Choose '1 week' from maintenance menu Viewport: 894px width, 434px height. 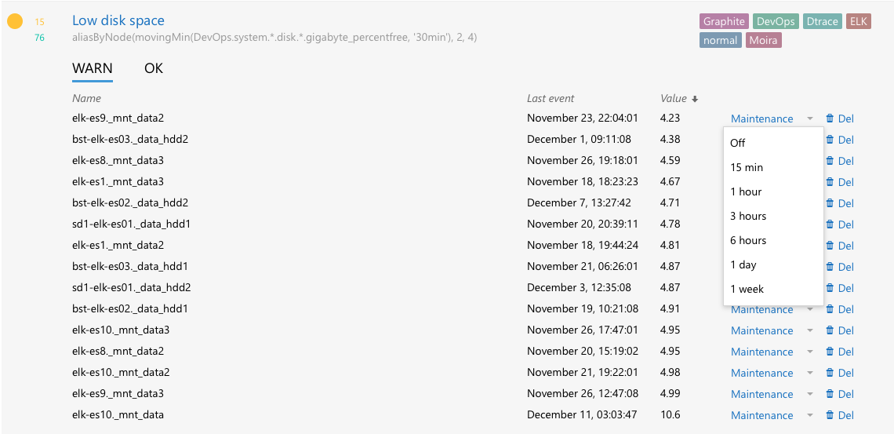point(747,289)
